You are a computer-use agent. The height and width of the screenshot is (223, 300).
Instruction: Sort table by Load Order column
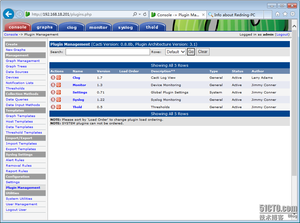(129, 71)
